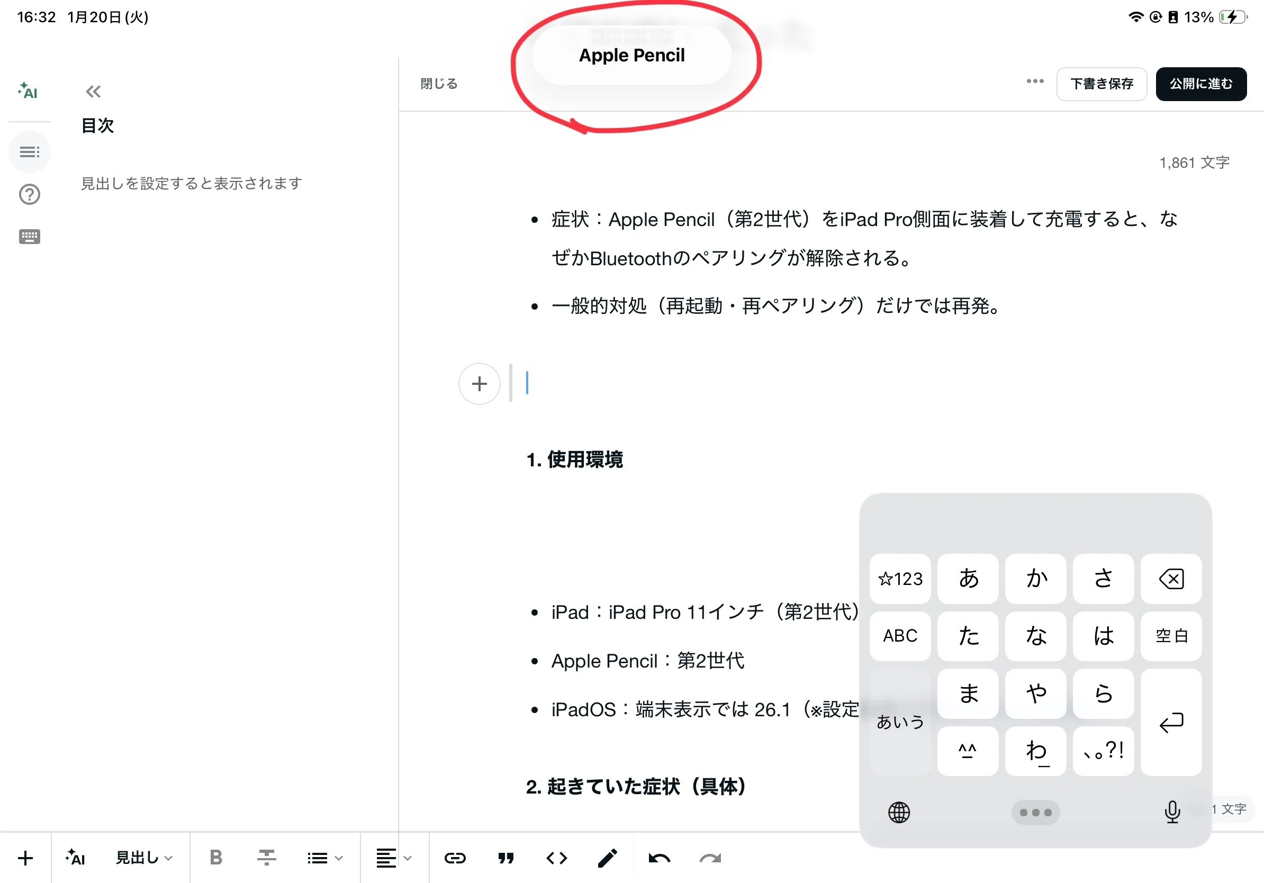Open the 見出し heading dropdown
This screenshot has width=1264, height=883.
click(143, 858)
